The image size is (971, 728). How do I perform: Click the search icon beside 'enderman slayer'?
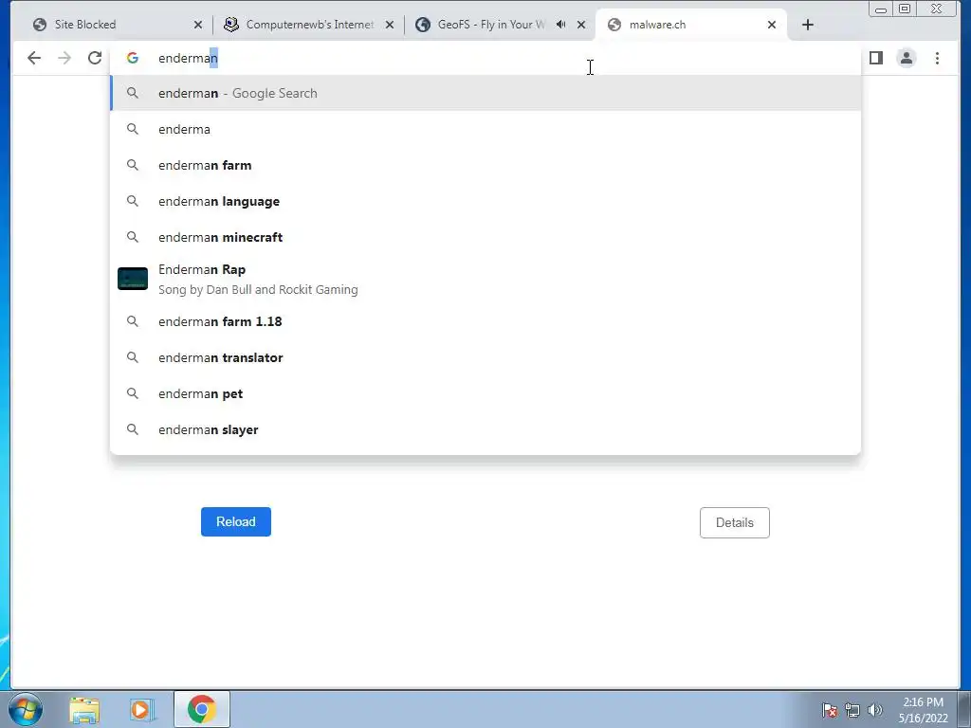point(133,429)
